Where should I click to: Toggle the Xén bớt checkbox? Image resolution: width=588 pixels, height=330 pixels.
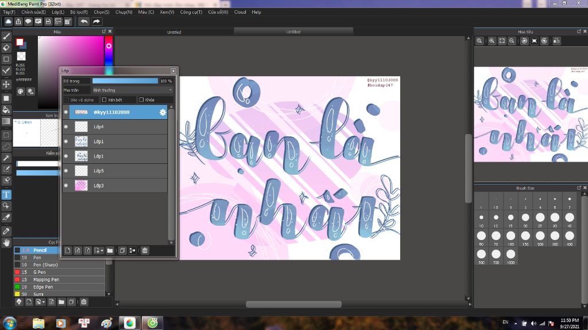(x=105, y=100)
